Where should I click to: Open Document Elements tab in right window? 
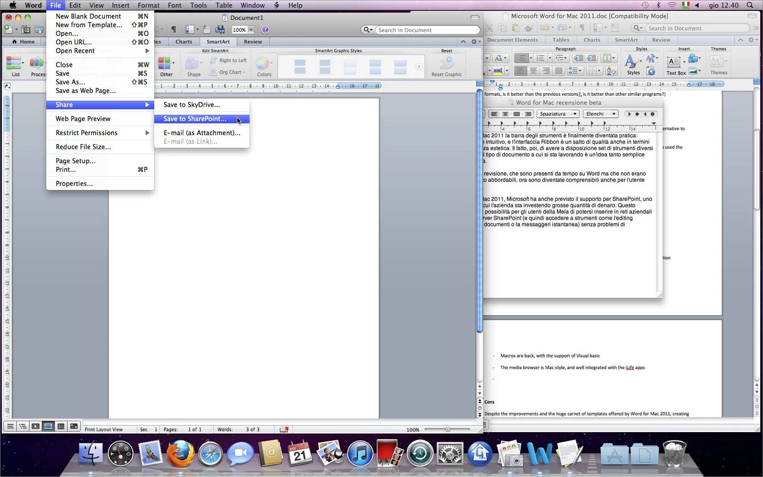(513, 40)
